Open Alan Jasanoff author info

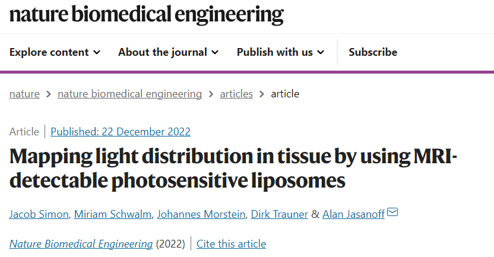click(353, 214)
